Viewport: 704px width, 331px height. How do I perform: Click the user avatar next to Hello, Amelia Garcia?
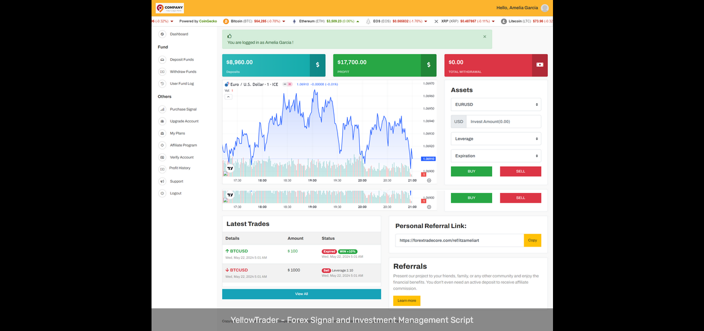pos(545,8)
